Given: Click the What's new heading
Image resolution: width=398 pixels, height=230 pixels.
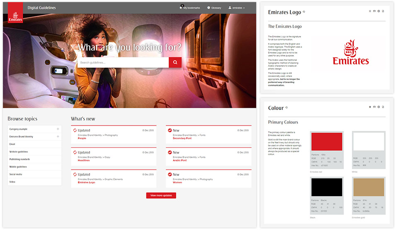Looking at the screenshot, I should (x=83, y=119).
